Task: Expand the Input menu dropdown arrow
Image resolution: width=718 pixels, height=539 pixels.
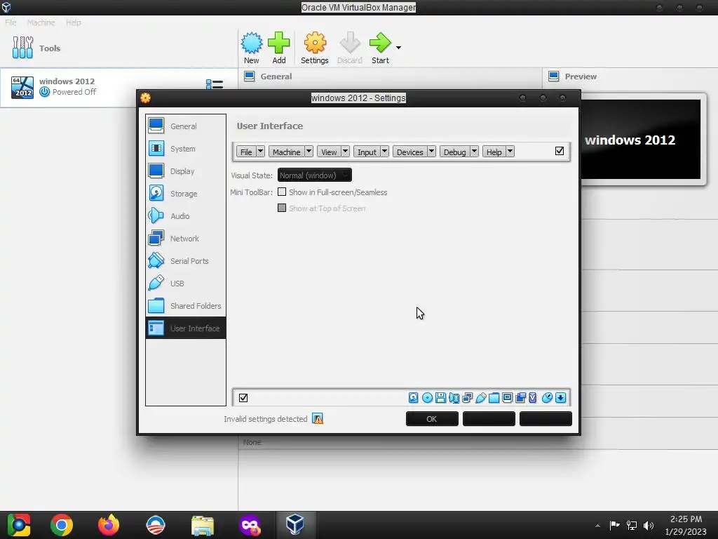Action: point(385,152)
